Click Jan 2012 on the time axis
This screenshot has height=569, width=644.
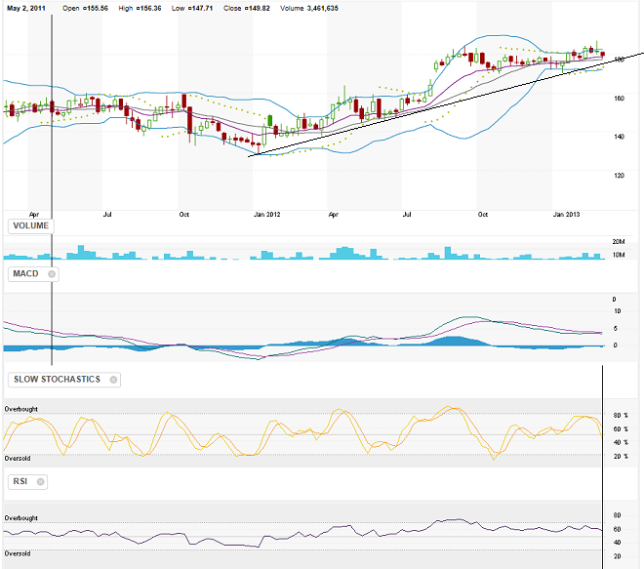(x=266, y=213)
